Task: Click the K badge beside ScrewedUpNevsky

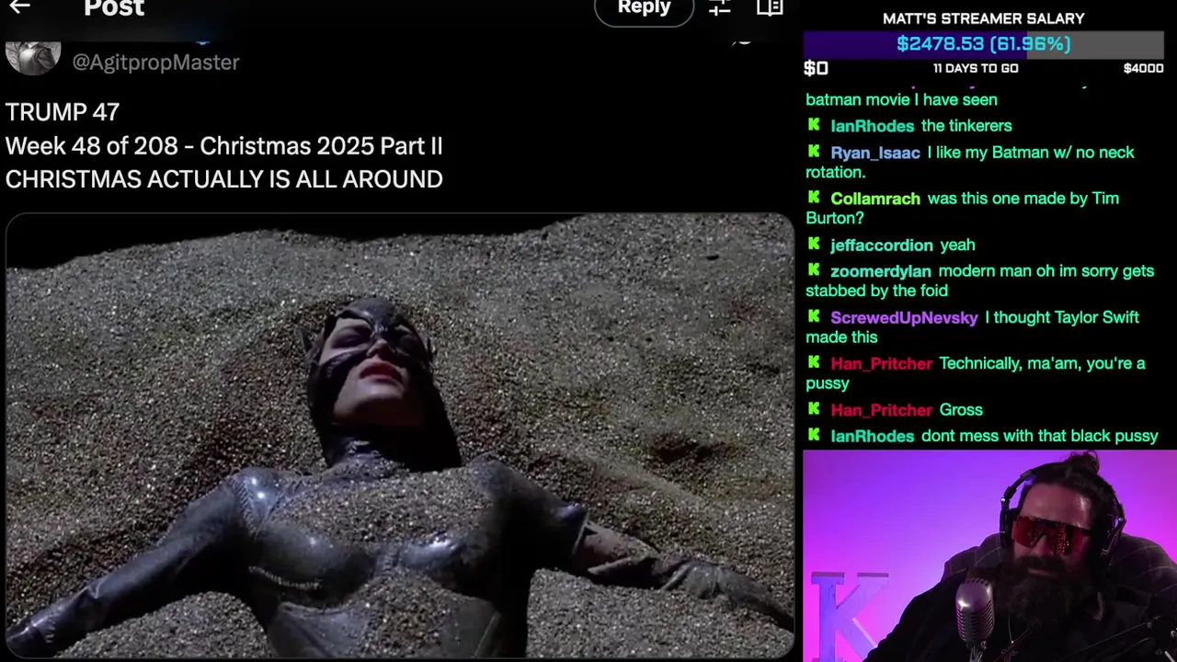Action: coord(814,316)
